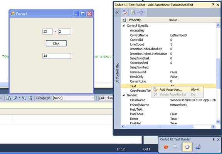
Task: Click the Show Recorded Steps icon
Action: tap(175, 147)
